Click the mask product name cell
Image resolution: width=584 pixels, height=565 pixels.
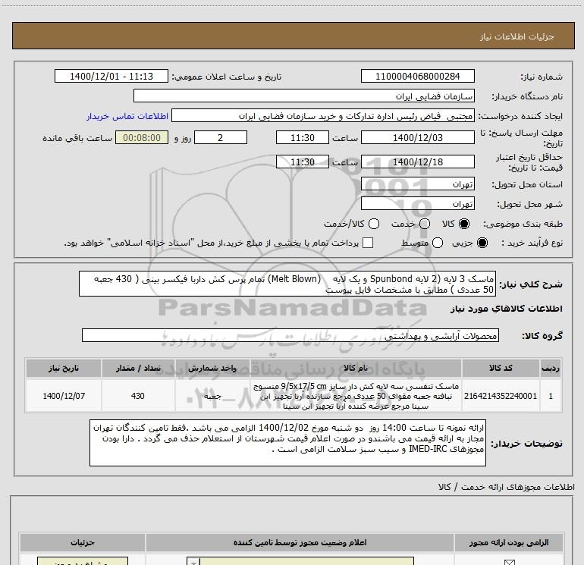[356, 396]
